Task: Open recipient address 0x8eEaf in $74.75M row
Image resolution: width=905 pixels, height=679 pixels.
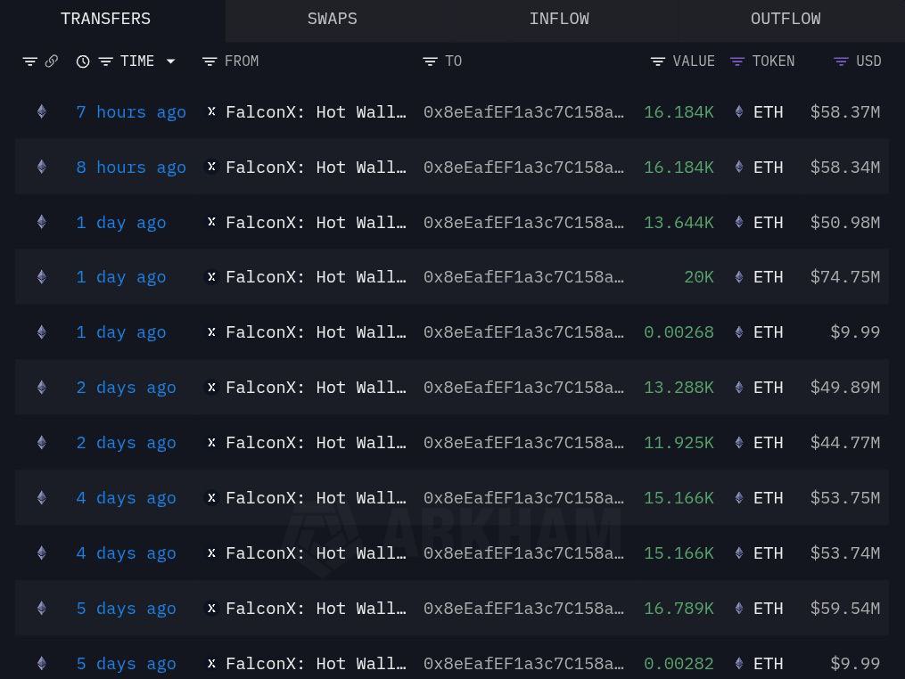Action: point(523,277)
